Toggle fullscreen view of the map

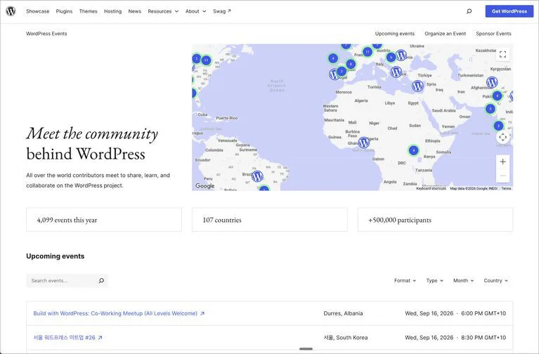[502, 54]
